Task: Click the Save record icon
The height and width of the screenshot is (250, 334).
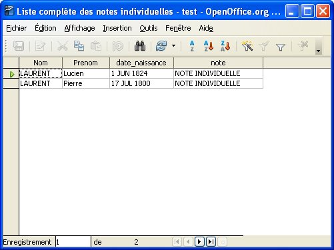Action: (x=19, y=46)
